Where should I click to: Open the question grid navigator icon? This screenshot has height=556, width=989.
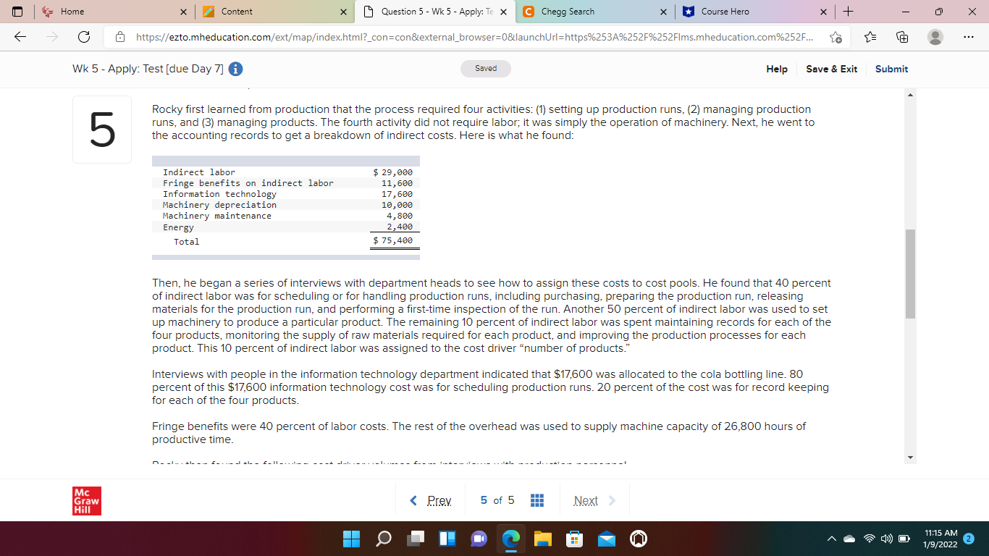tap(537, 500)
